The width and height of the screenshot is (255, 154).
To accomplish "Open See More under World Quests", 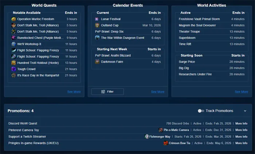I will pos(74,92).
